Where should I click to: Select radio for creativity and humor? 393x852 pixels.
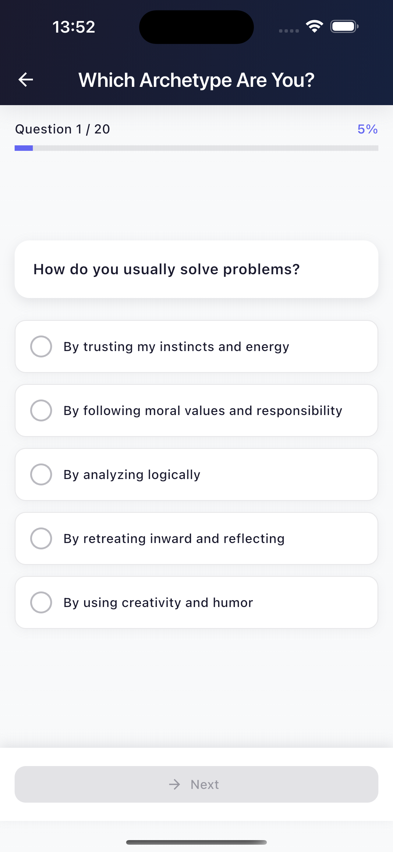(x=41, y=602)
